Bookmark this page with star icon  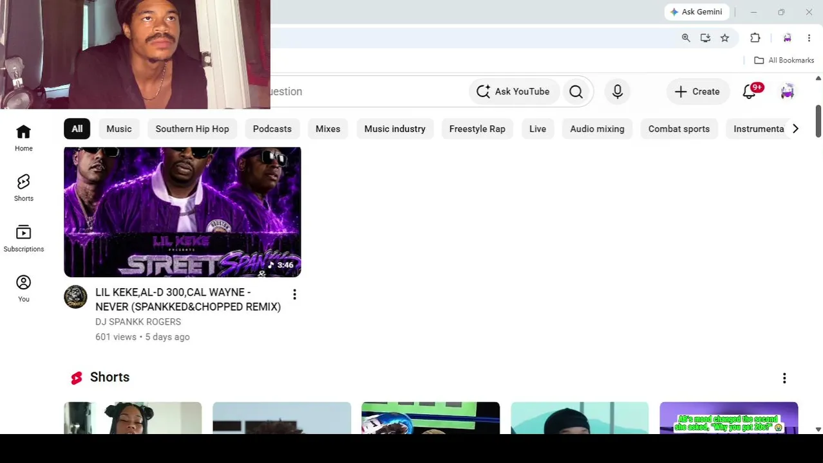724,38
